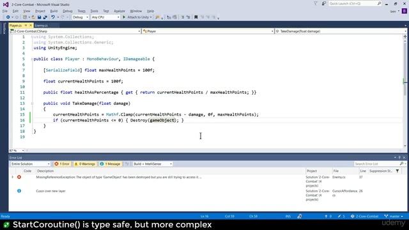409x230 pixels.
Task: Open the TakeDamage(float damage) member dropdown
Action: (x=341, y=31)
